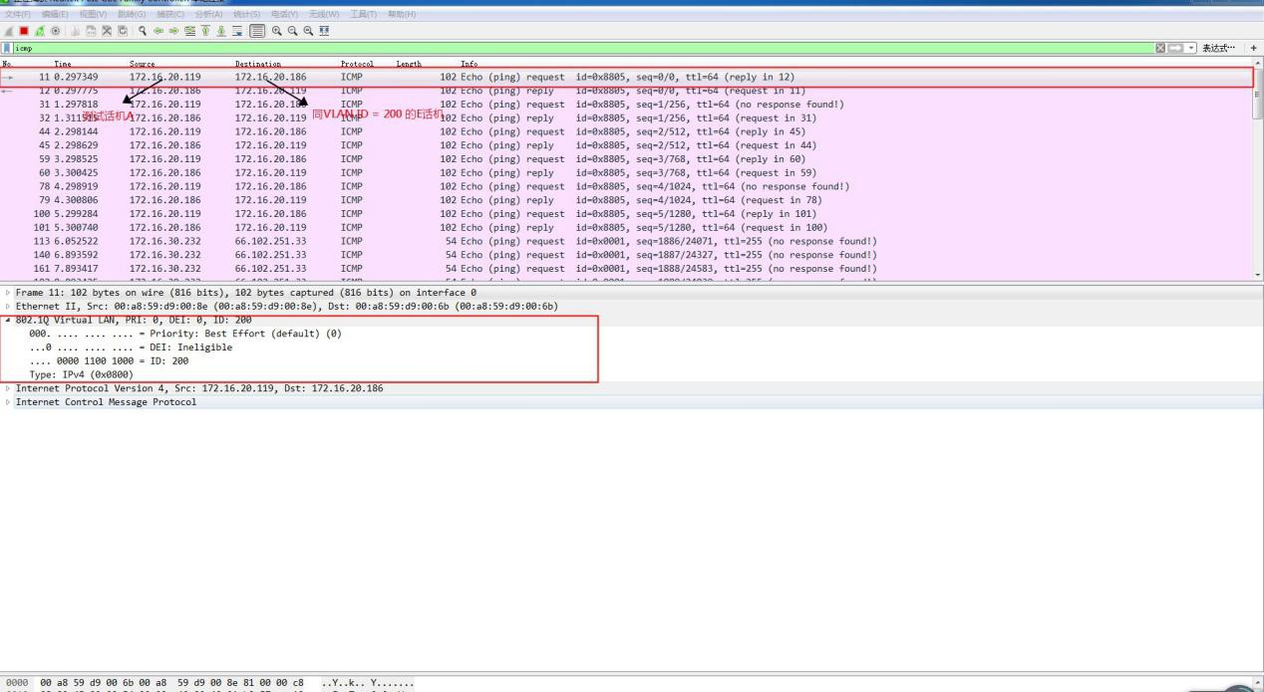Collapse the 802.1Q Virtual LAN section

click(x=7, y=320)
